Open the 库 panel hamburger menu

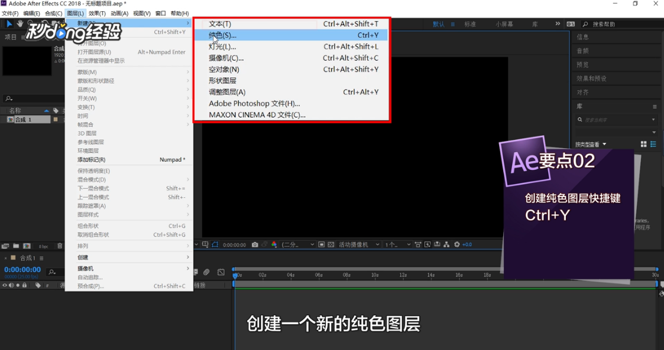tap(655, 106)
